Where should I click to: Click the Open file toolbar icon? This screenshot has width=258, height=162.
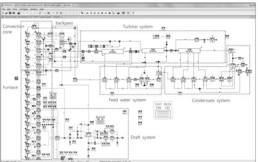pyautogui.click(x=6, y=13)
